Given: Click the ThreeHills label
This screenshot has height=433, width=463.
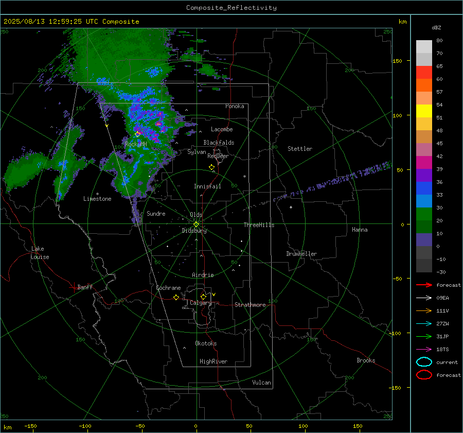Looking at the screenshot, I should click(x=259, y=225).
